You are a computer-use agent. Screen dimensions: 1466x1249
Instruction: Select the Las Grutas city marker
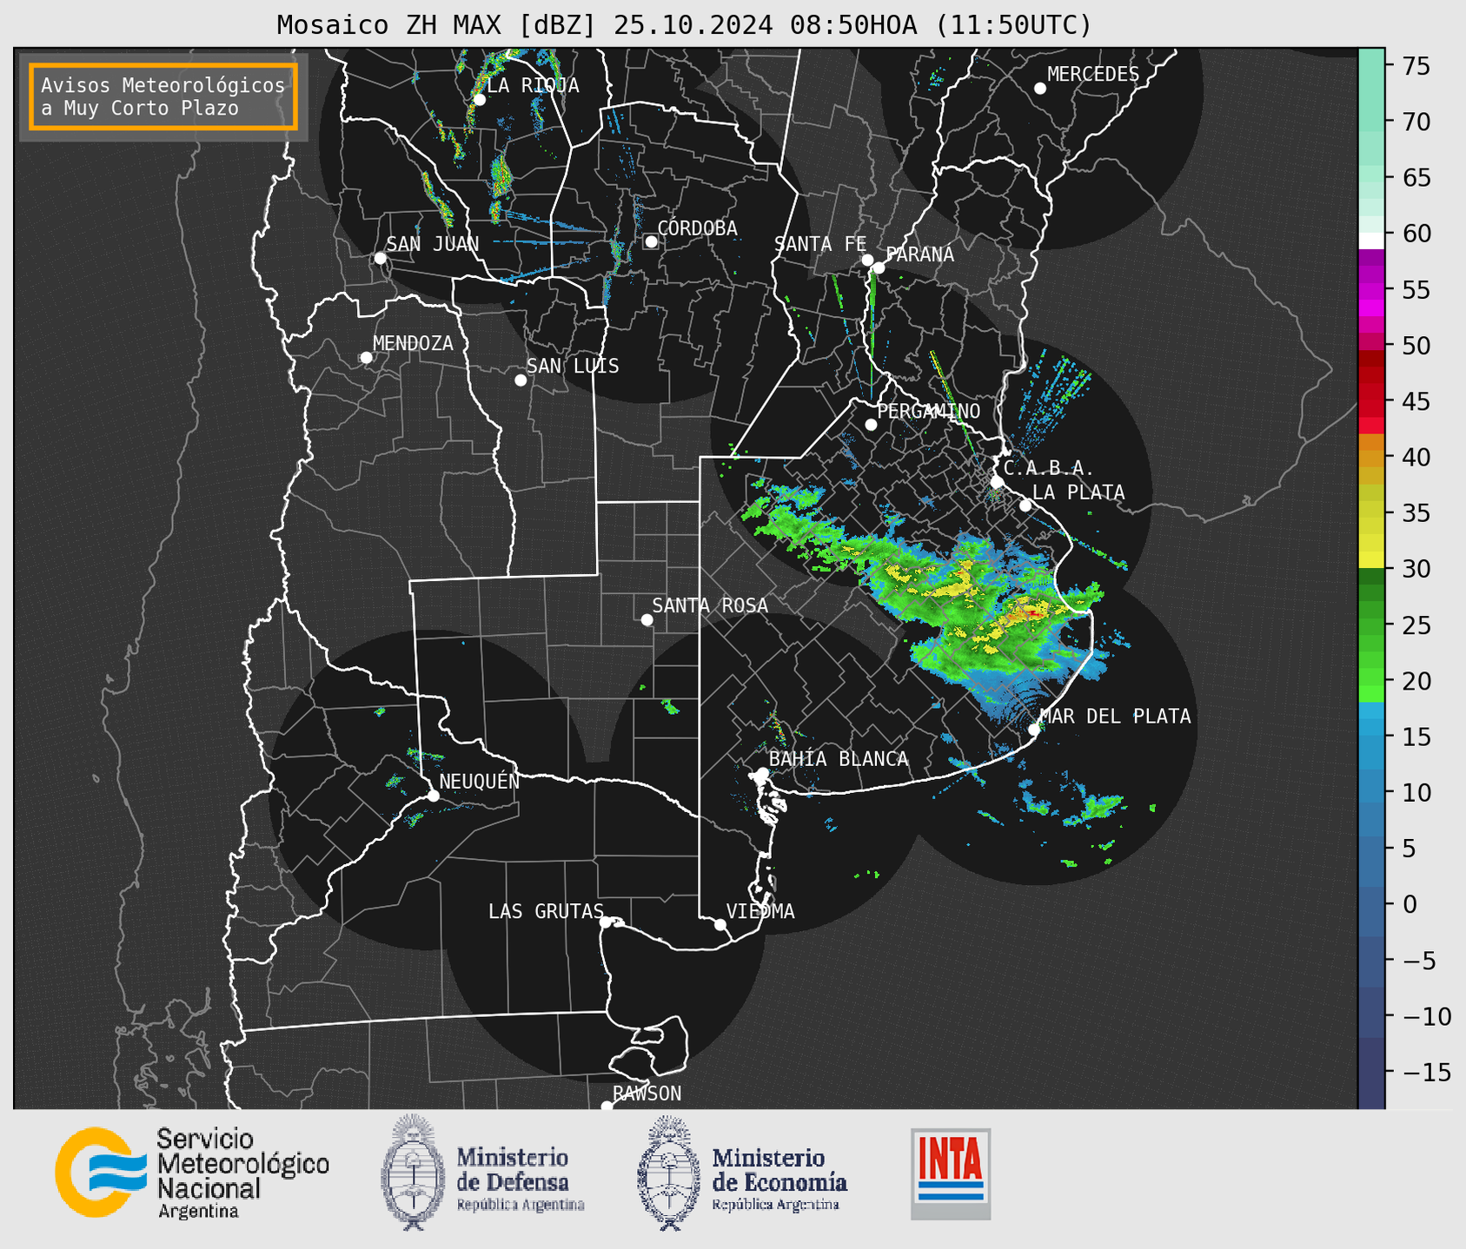click(606, 922)
